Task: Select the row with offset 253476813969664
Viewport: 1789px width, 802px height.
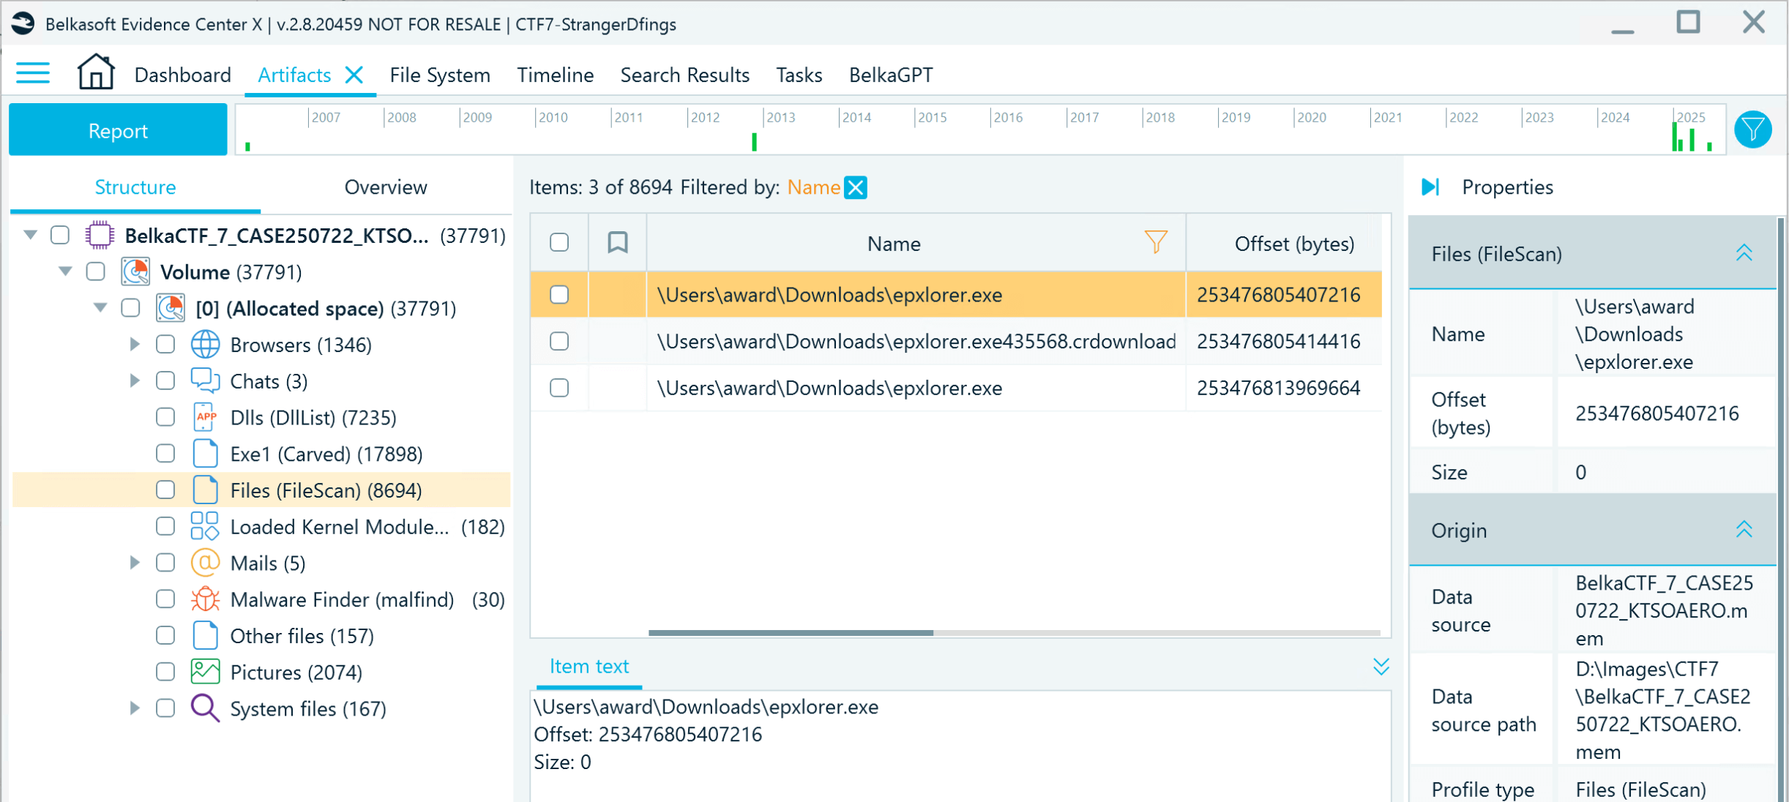Action: pyautogui.click(x=956, y=388)
